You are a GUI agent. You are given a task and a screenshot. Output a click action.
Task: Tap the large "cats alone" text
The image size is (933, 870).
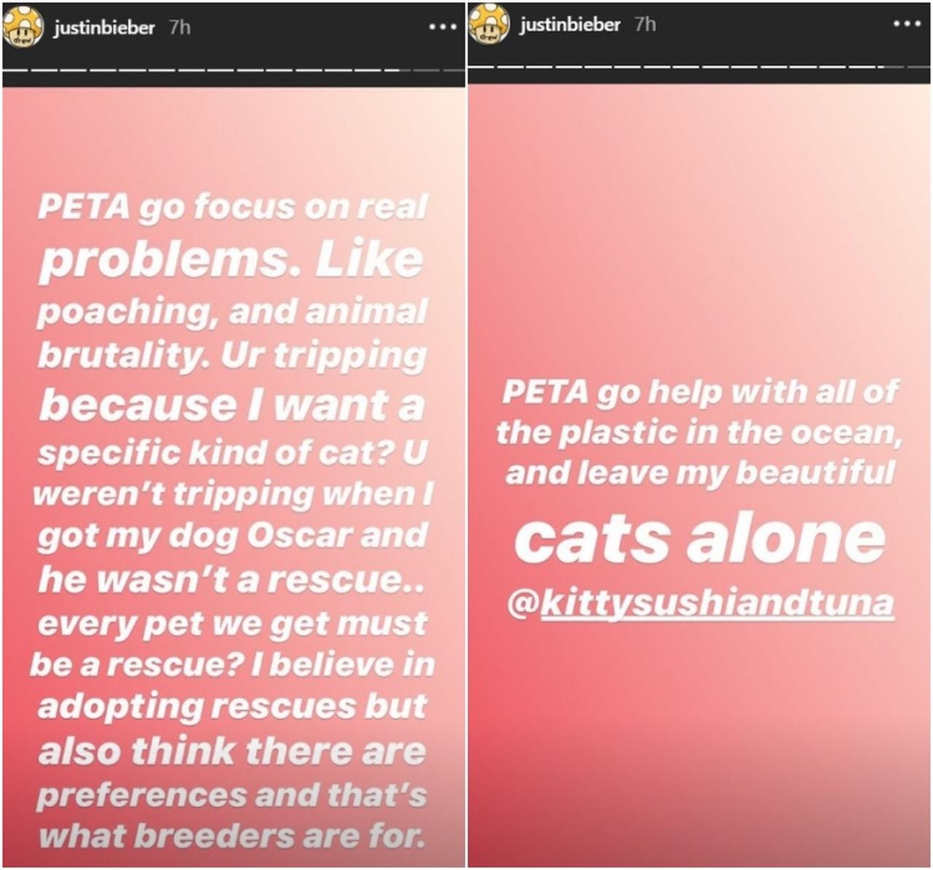point(700,539)
